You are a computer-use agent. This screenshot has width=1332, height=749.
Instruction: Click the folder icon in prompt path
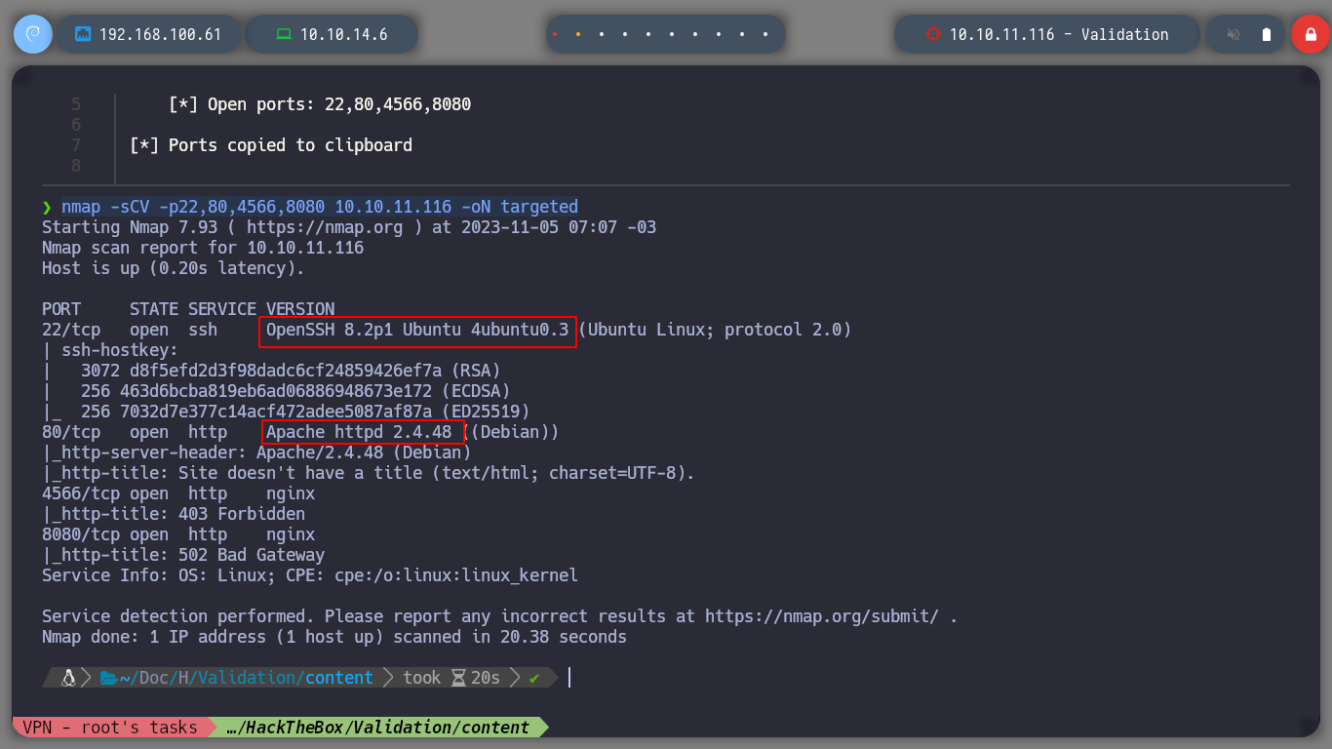tap(108, 677)
